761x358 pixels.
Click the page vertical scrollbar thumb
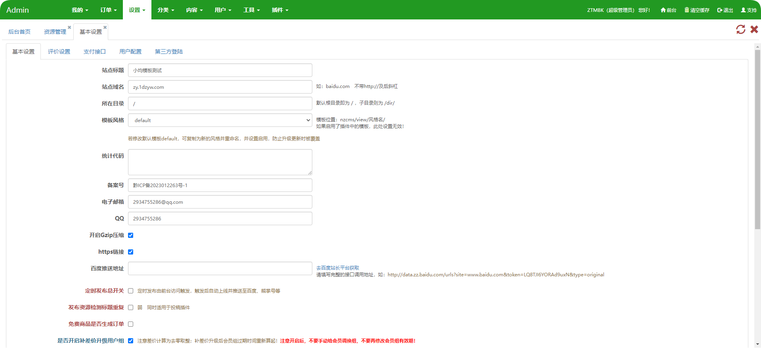pyautogui.click(x=757, y=140)
